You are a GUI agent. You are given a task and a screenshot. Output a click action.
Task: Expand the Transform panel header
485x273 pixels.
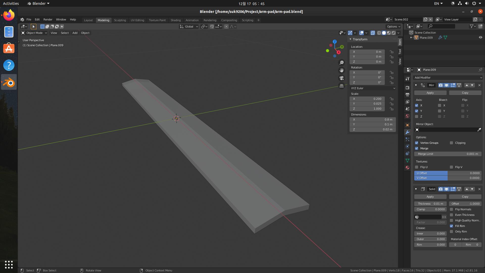(x=360, y=39)
